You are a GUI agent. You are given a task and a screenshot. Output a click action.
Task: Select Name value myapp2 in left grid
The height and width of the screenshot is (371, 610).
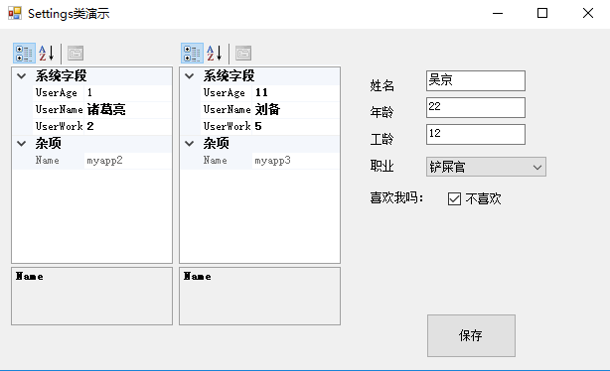click(x=127, y=161)
